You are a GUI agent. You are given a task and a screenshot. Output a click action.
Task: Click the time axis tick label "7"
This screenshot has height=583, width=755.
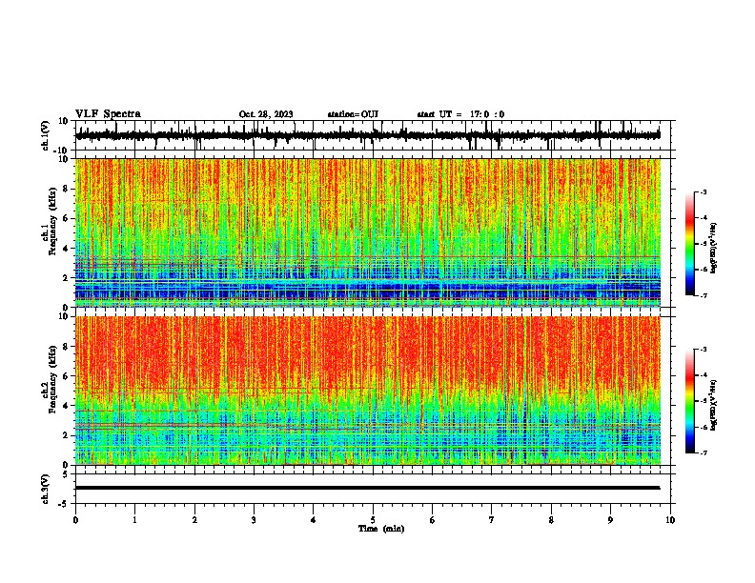pyautogui.click(x=492, y=520)
